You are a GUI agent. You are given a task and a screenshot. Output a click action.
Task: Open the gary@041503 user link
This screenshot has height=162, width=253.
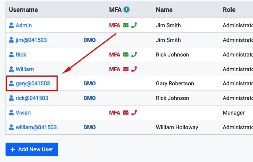pos(33,83)
